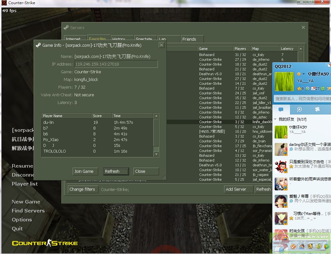The image size is (331, 254).
Task: Open the green four-leaf clover icon beside mail
Action: tap(323, 89)
